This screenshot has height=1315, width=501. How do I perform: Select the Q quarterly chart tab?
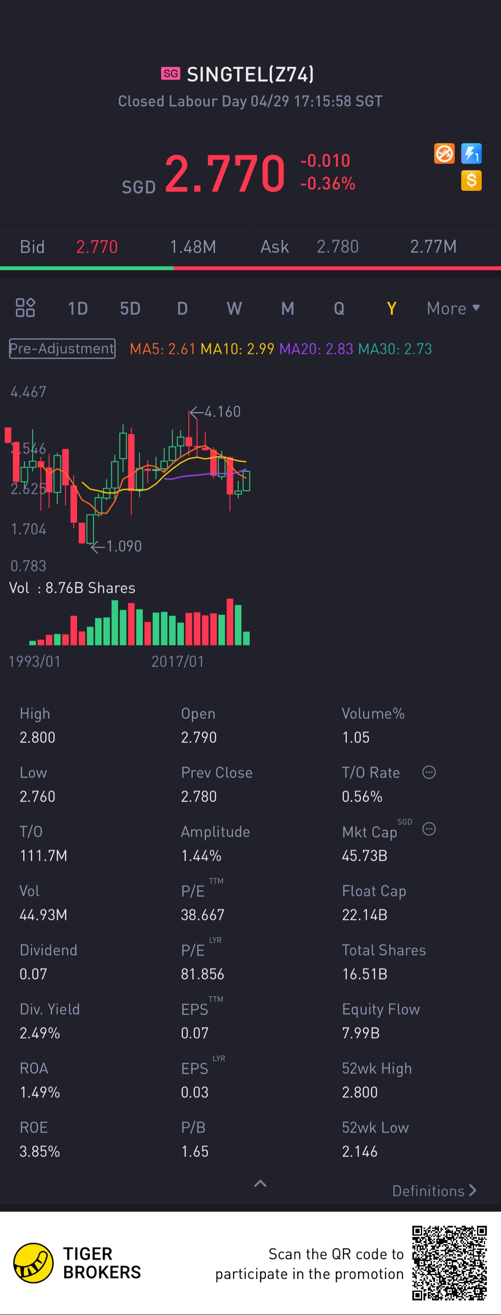[339, 308]
